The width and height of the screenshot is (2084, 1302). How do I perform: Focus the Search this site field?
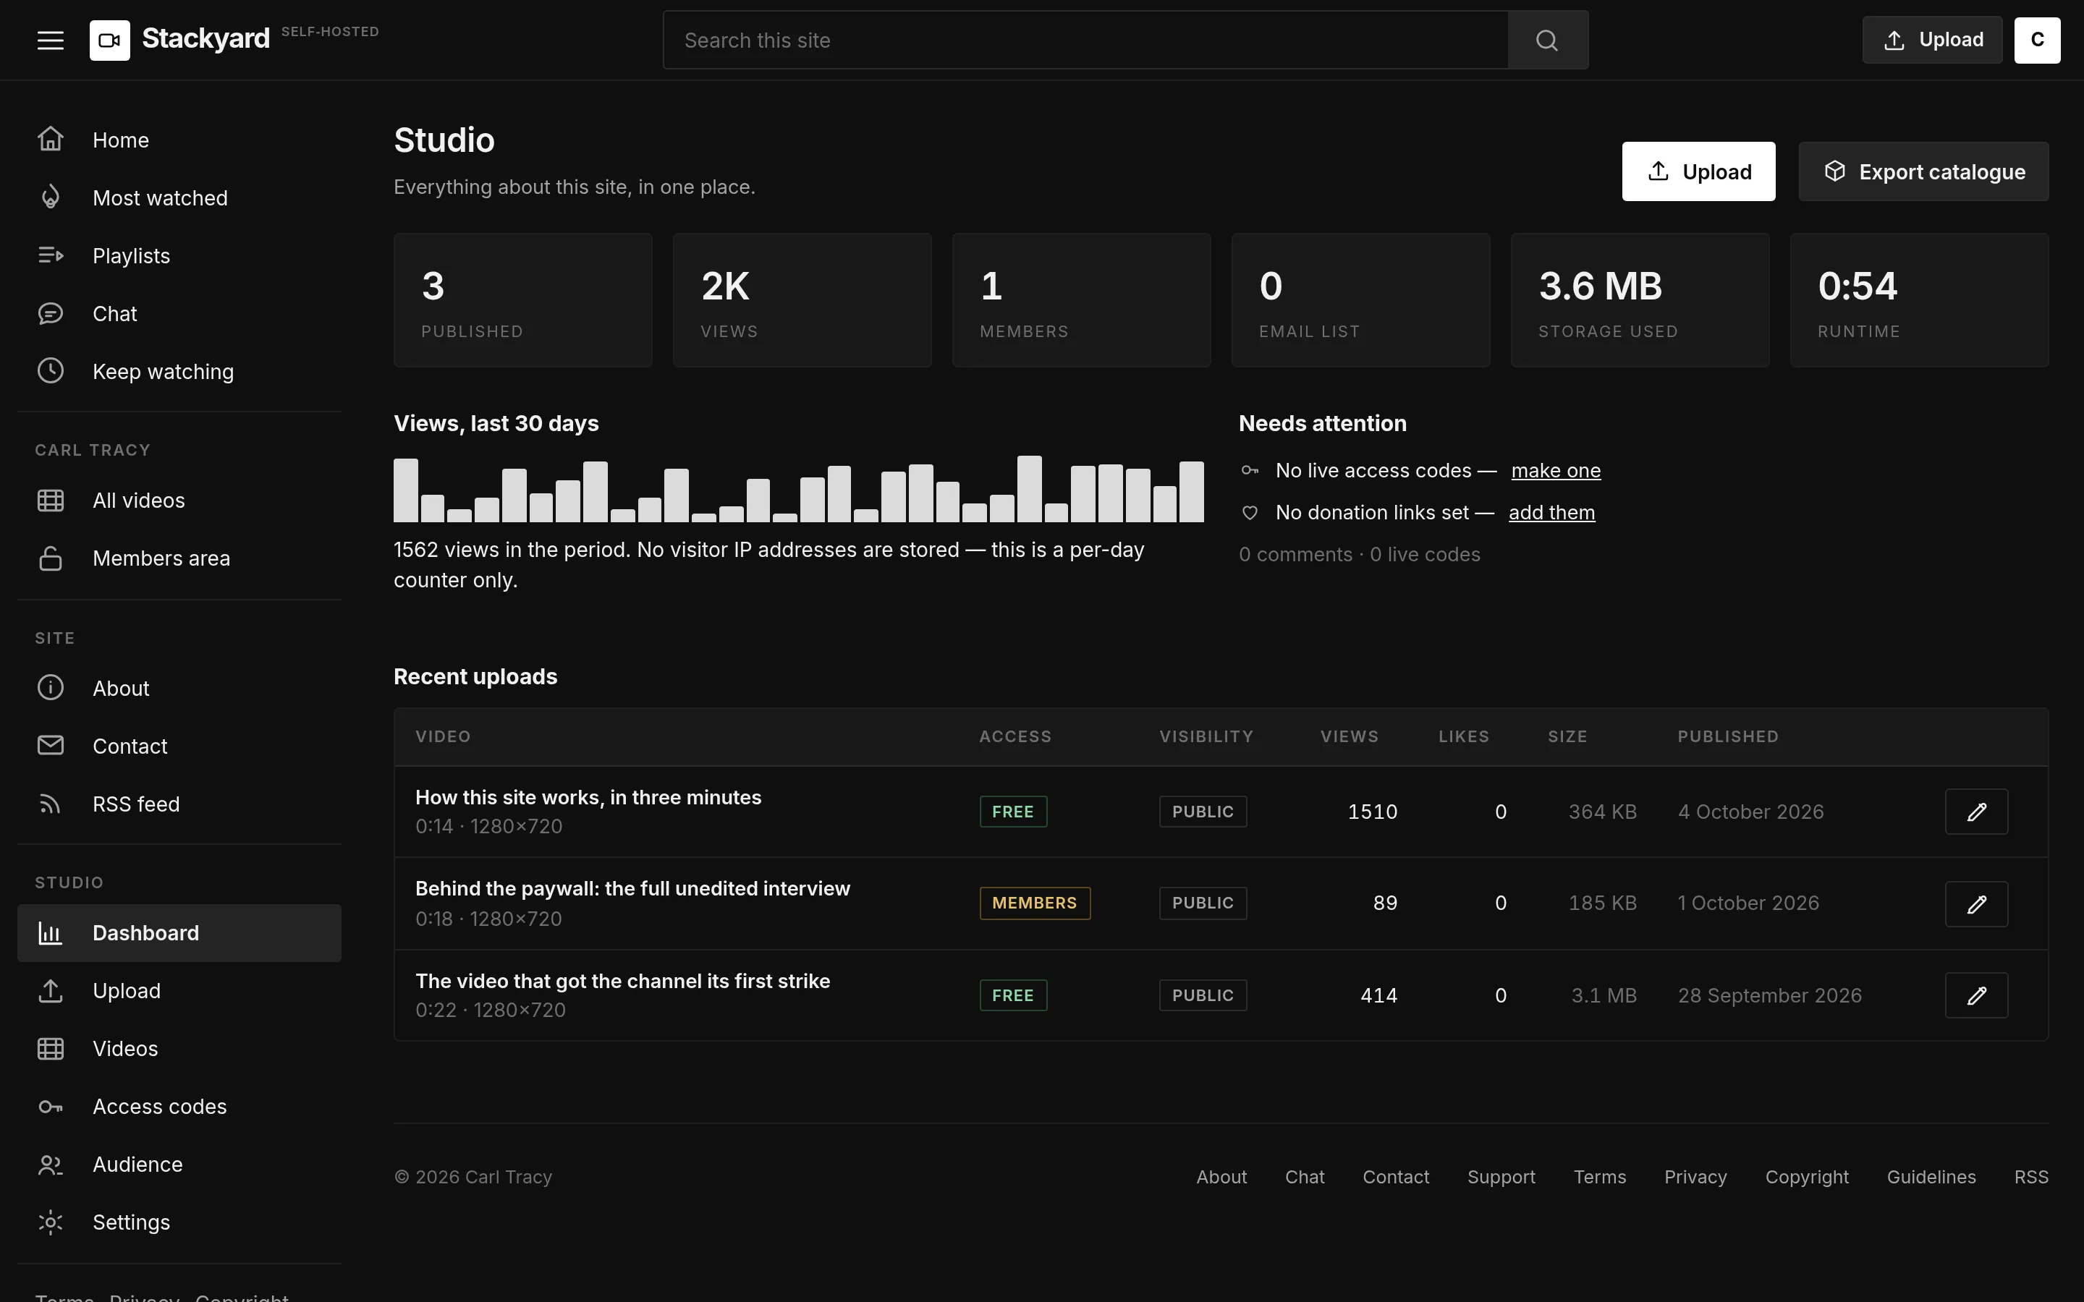pos(1085,41)
